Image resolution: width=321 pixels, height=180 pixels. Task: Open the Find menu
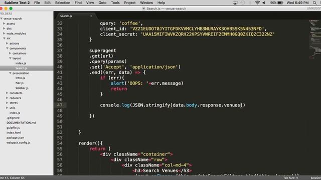78,2
